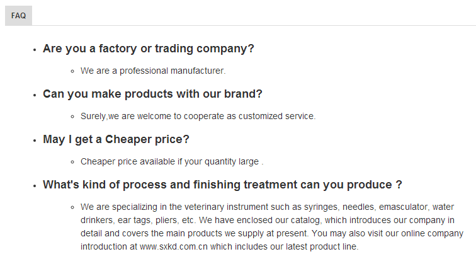Image resolution: width=476 pixels, height=271 pixels.
Task: Click the hollow bullet beside the manufacturer answer
Action: tap(72, 72)
